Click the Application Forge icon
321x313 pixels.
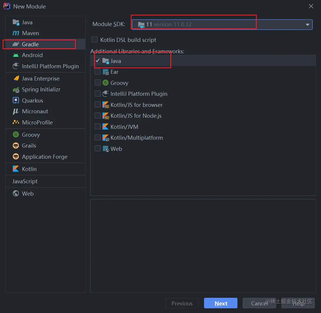[16, 157]
